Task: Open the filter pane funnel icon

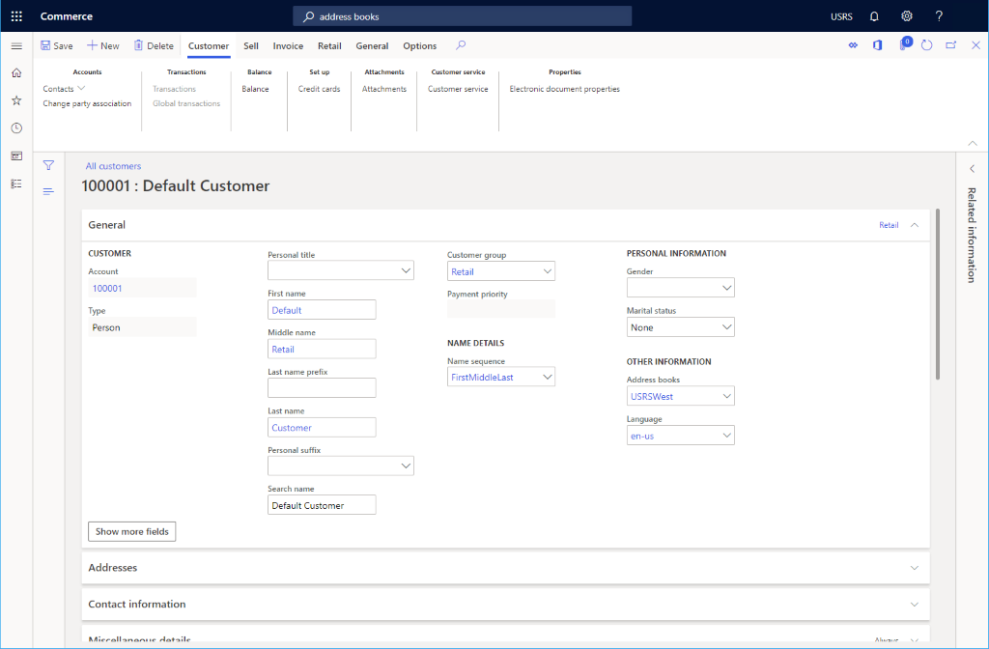Action: point(47,164)
